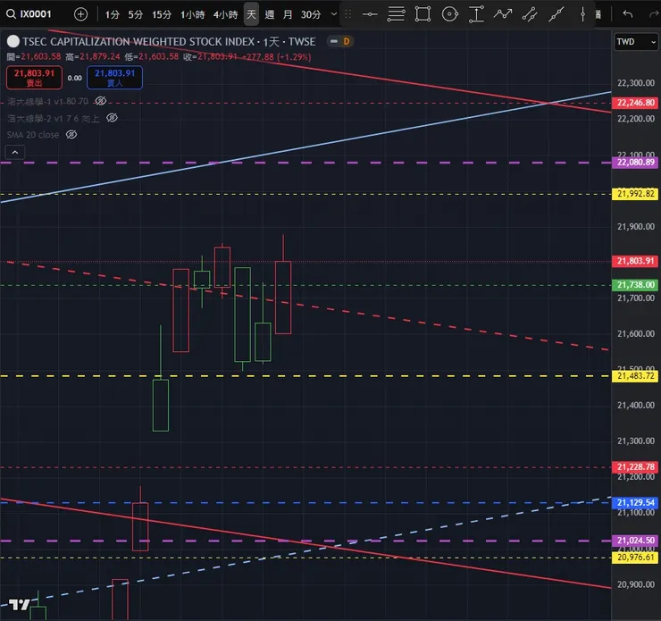
Task: Click the 21,803.91 current price label
Action: [635, 262]
